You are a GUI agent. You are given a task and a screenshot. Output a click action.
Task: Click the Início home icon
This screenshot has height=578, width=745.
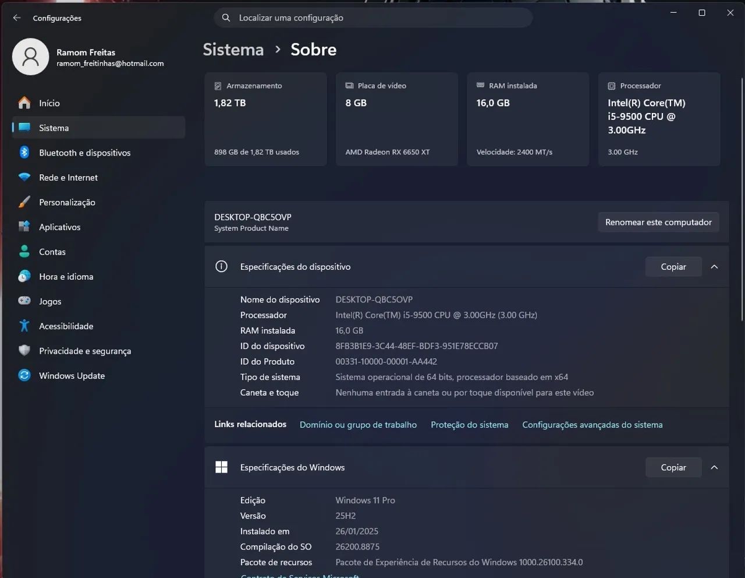click(x=24, y=103)
